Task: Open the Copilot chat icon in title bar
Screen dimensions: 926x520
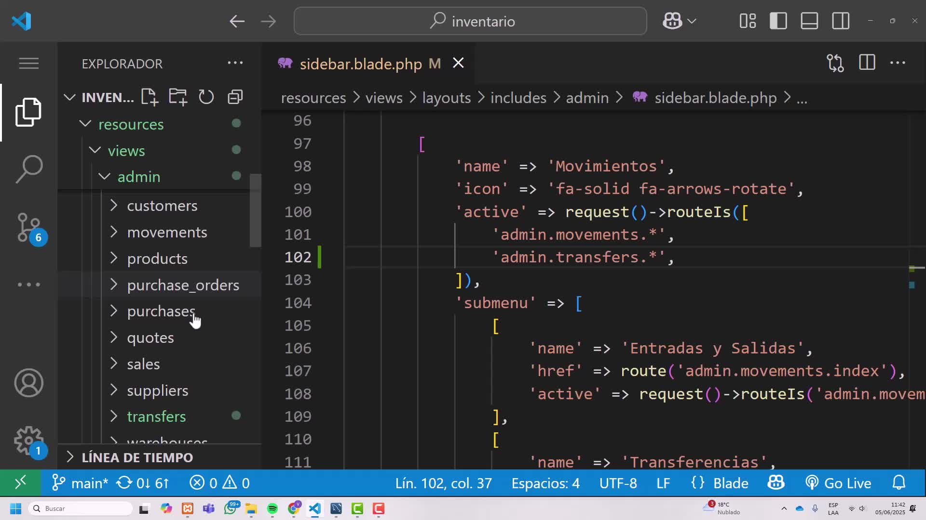Action: (672, 21)
